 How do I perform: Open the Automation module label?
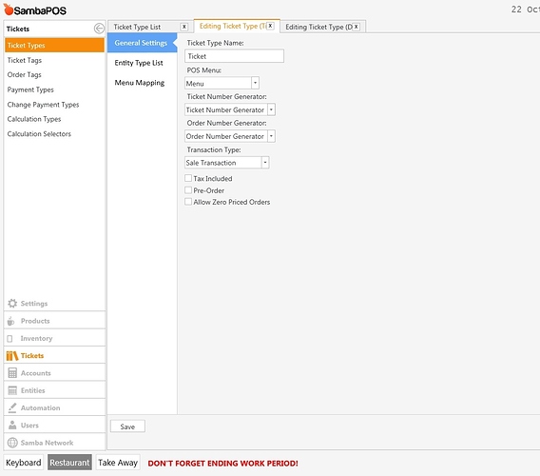point(40,407)
